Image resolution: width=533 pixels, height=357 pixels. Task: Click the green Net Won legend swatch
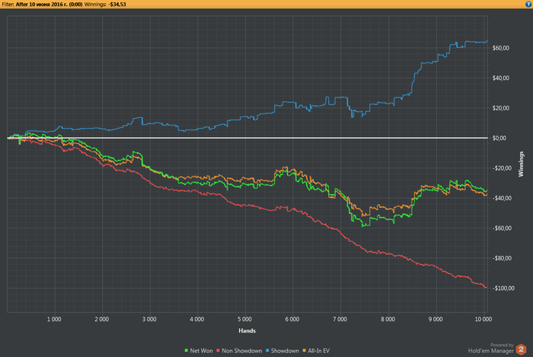click(187, 350)
